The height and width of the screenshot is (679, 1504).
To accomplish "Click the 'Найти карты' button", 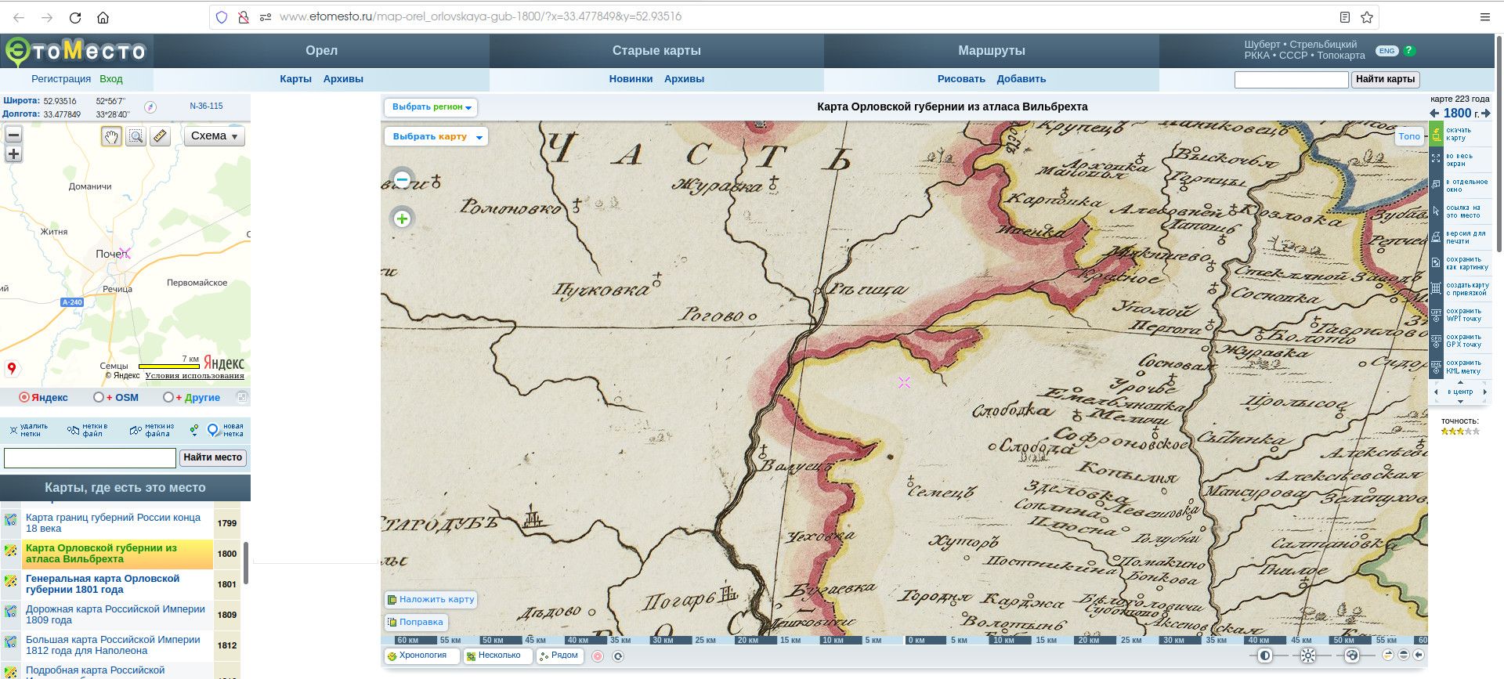I will point(1385,79).
